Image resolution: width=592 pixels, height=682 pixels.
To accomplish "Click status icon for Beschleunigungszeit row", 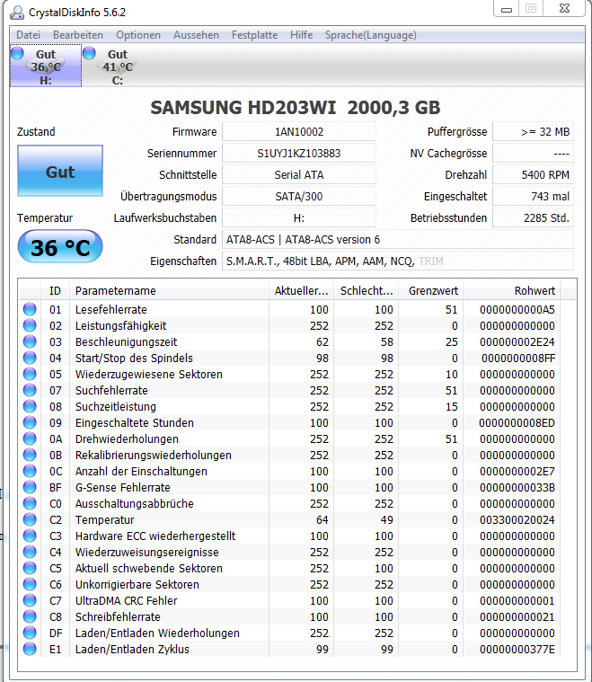I will pos(30,341).
